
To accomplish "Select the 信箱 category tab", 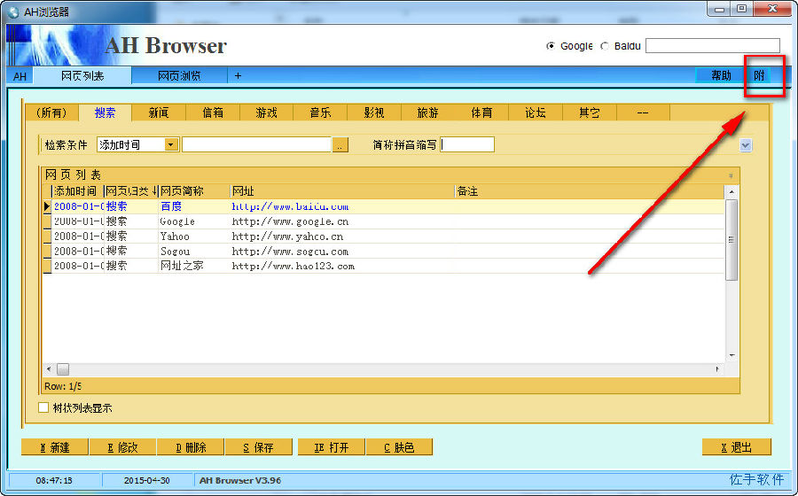I will click(213, 112).
